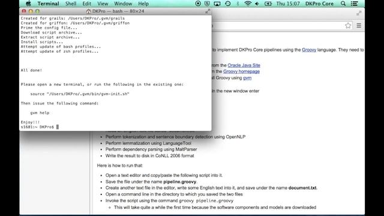Image resolution: width=384 pixels, height=216 pixels.
Task: Open the Terminal application menu
Action: coord(48,4)
